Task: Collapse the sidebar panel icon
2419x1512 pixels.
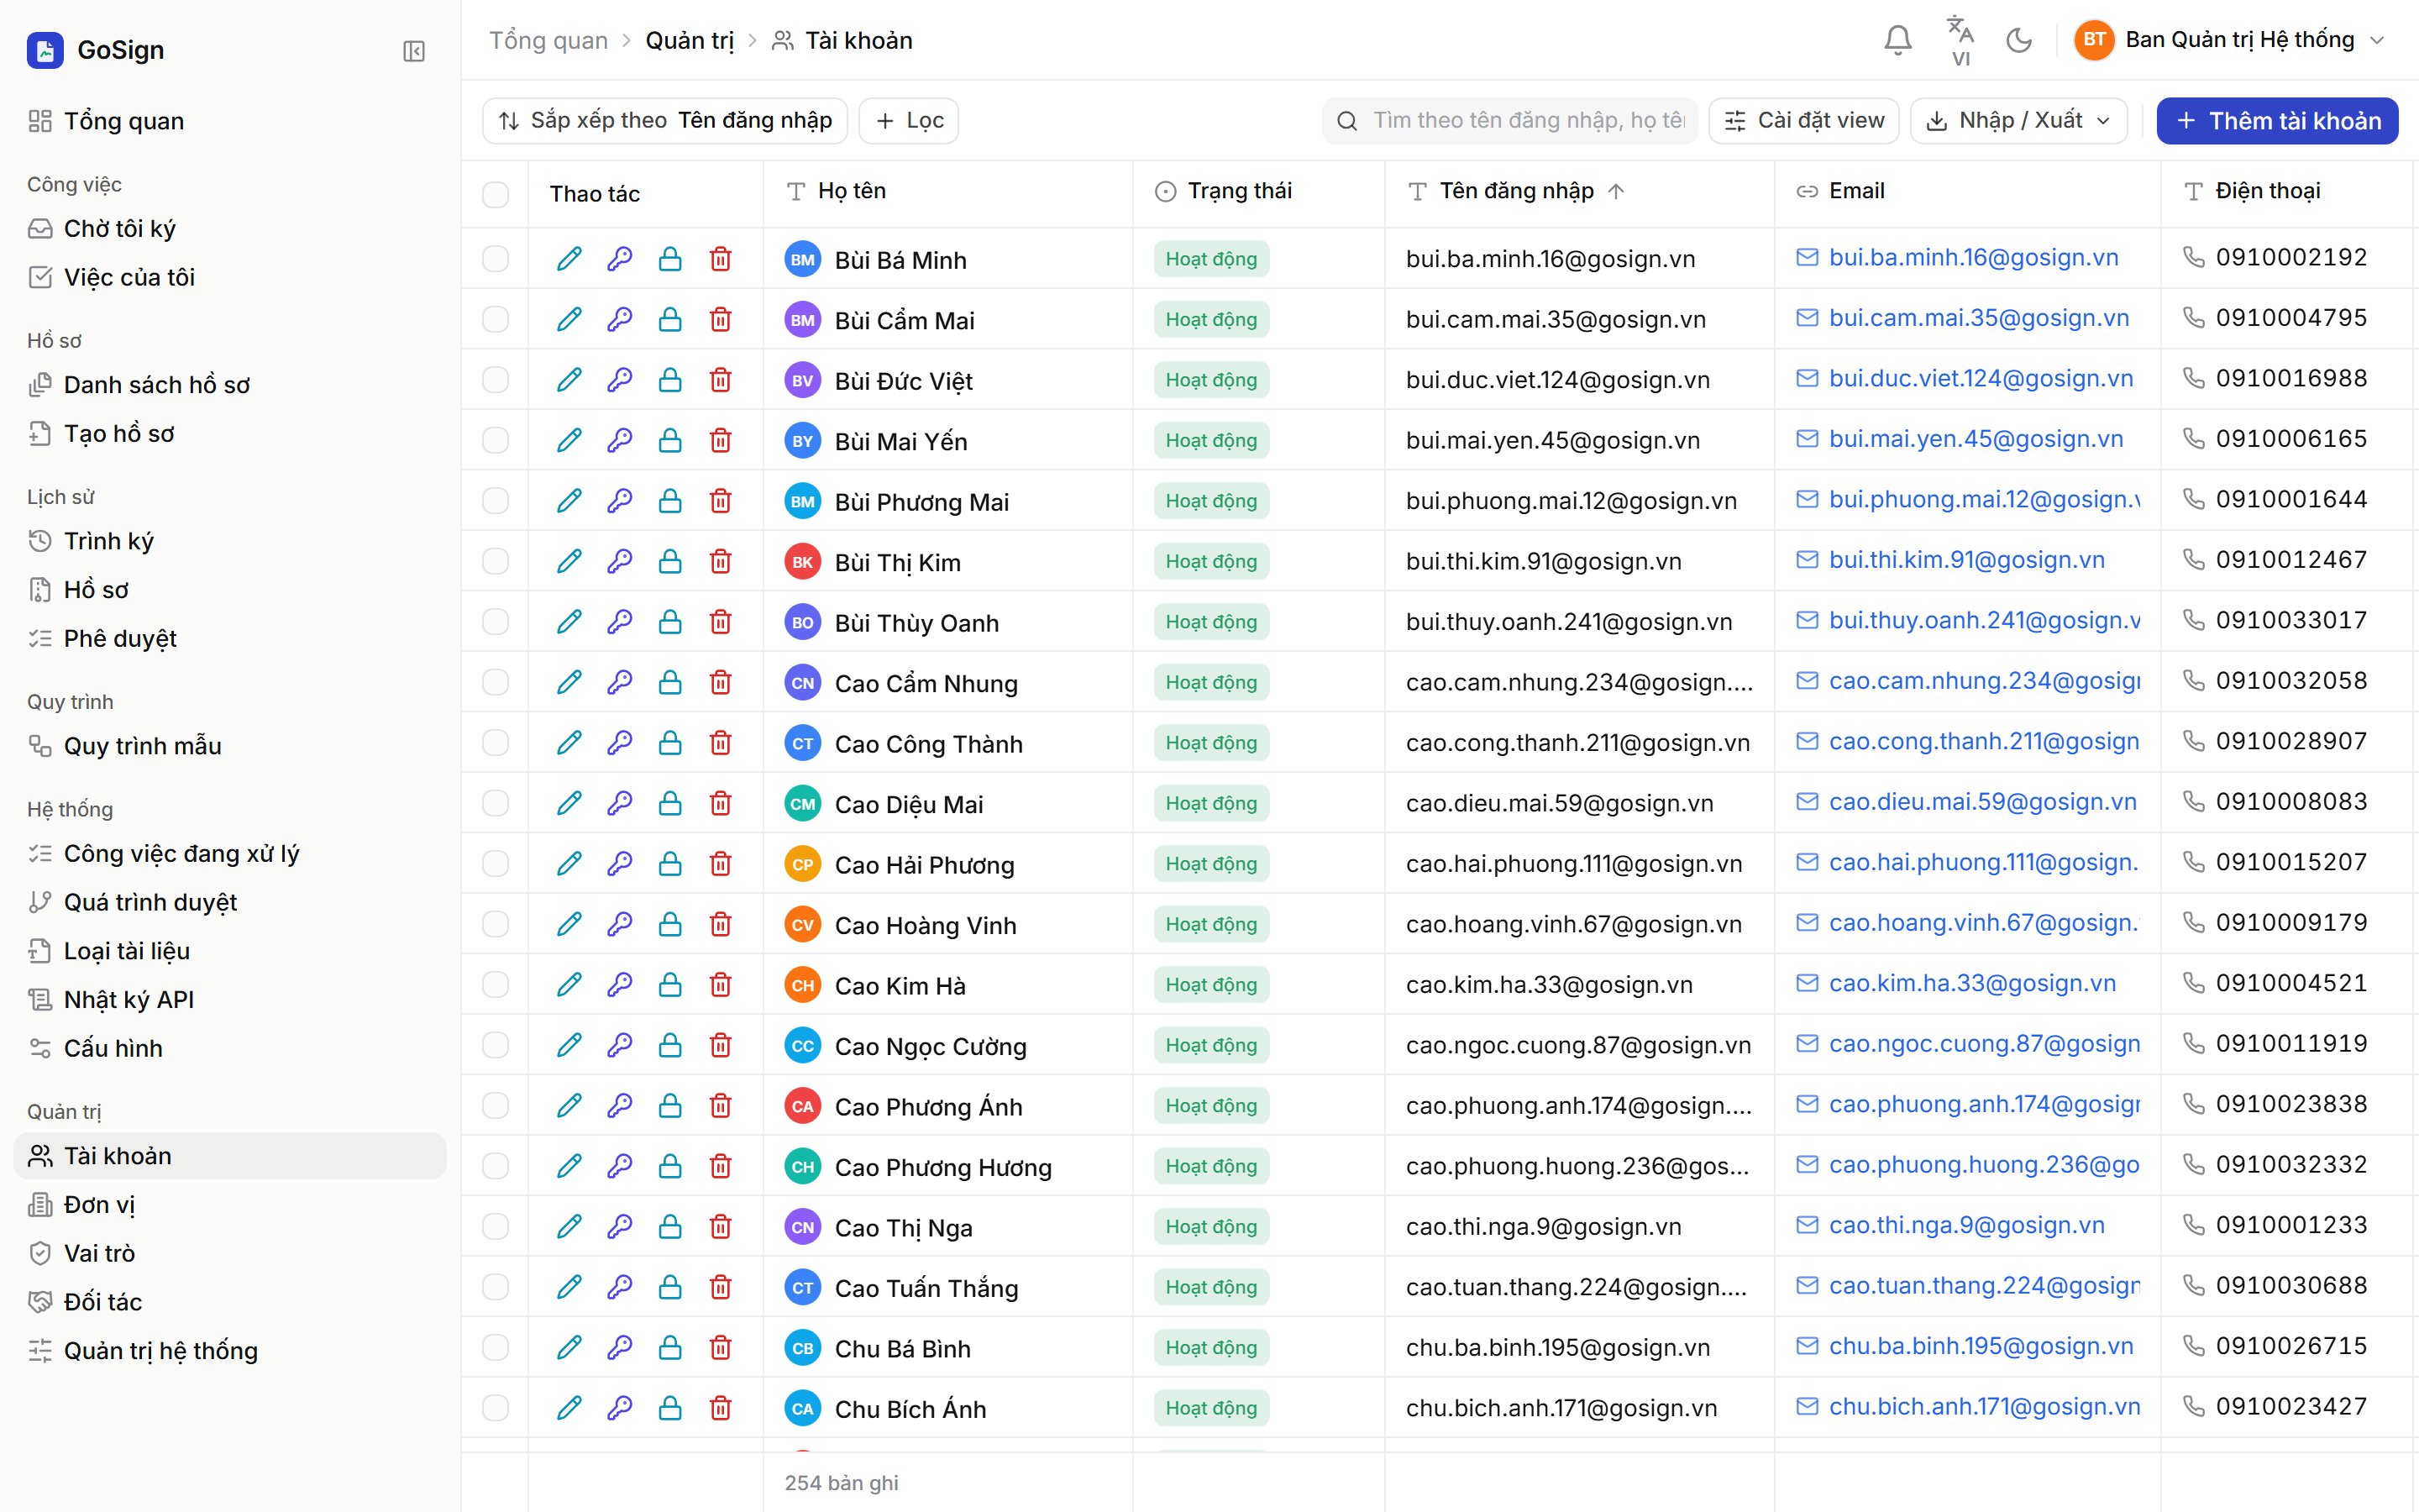Action: pos(414,51)
